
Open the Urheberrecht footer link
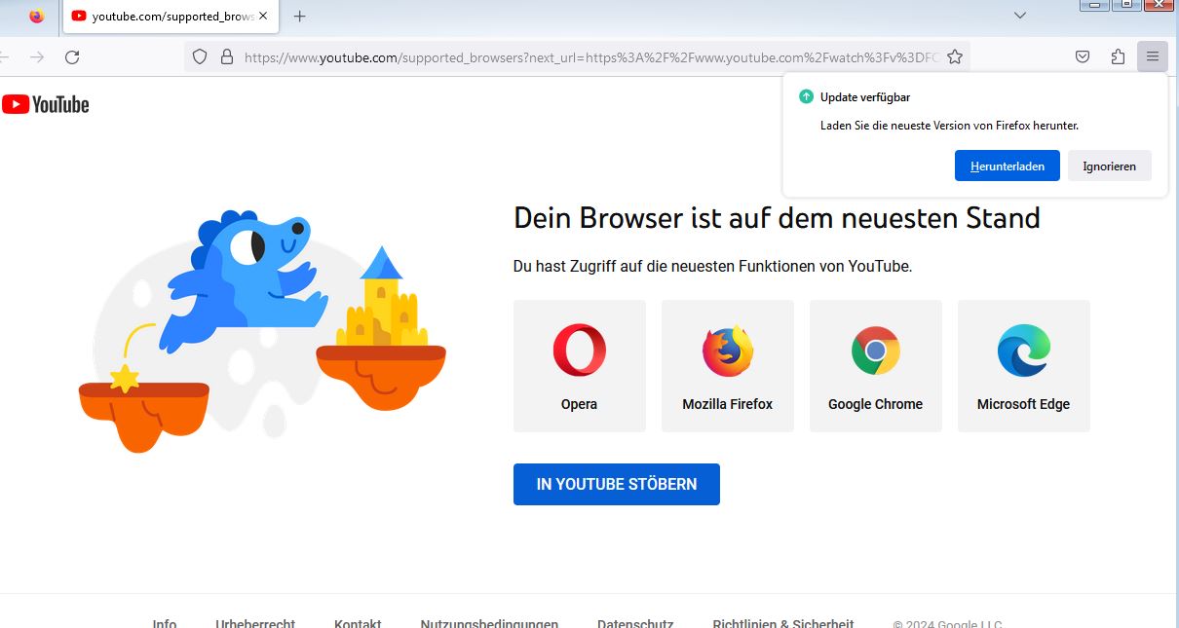click(x=255, y=623)
